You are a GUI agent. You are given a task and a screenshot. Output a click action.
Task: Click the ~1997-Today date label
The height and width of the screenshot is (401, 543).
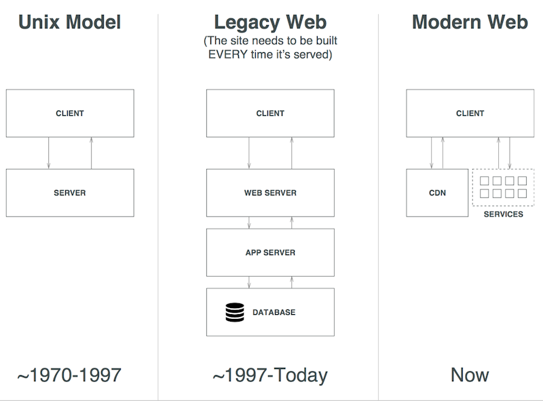[270, 375]
